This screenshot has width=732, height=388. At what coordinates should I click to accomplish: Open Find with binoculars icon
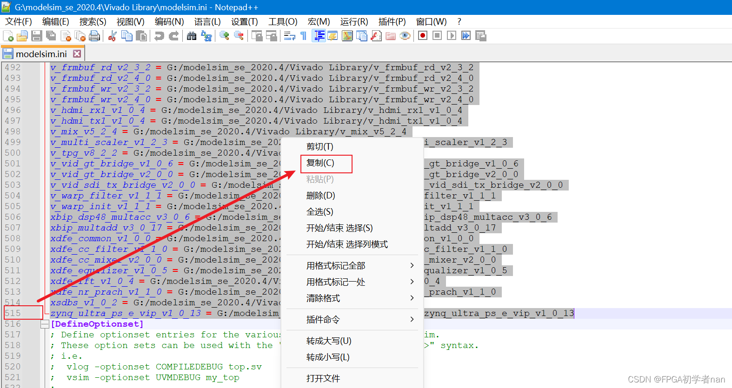pos(192,36)
